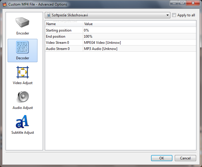Close the Advanced Options dialog window
The height and width of the screenshot is (167, 202).
(x=193, y=3)
